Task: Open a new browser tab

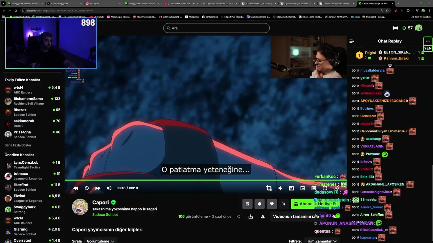Action: point(398,3)
